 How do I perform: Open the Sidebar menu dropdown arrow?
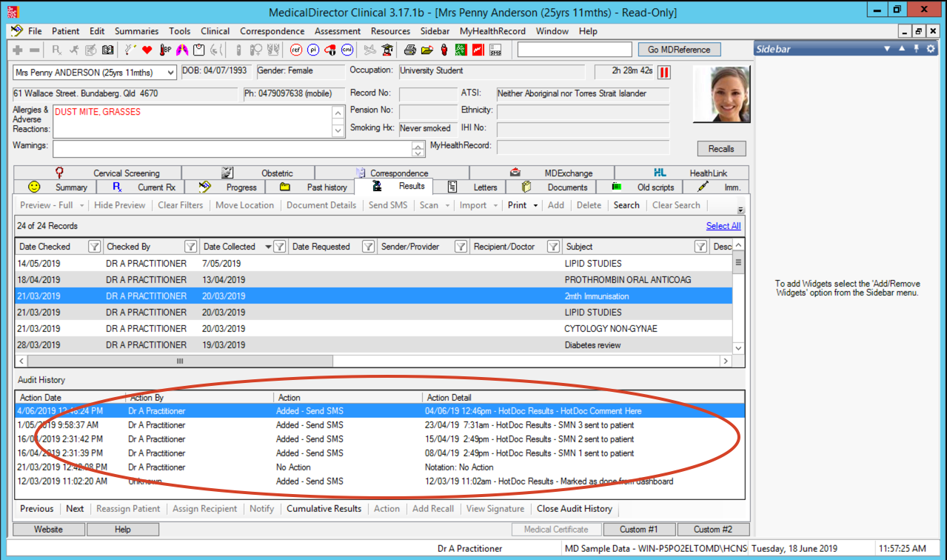coord(888,49)
